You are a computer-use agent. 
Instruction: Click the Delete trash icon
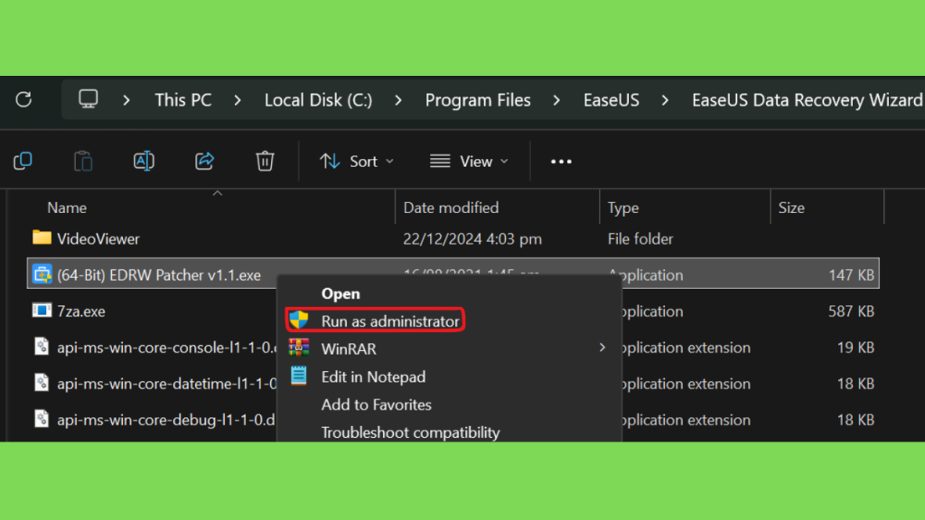point(265,161)
